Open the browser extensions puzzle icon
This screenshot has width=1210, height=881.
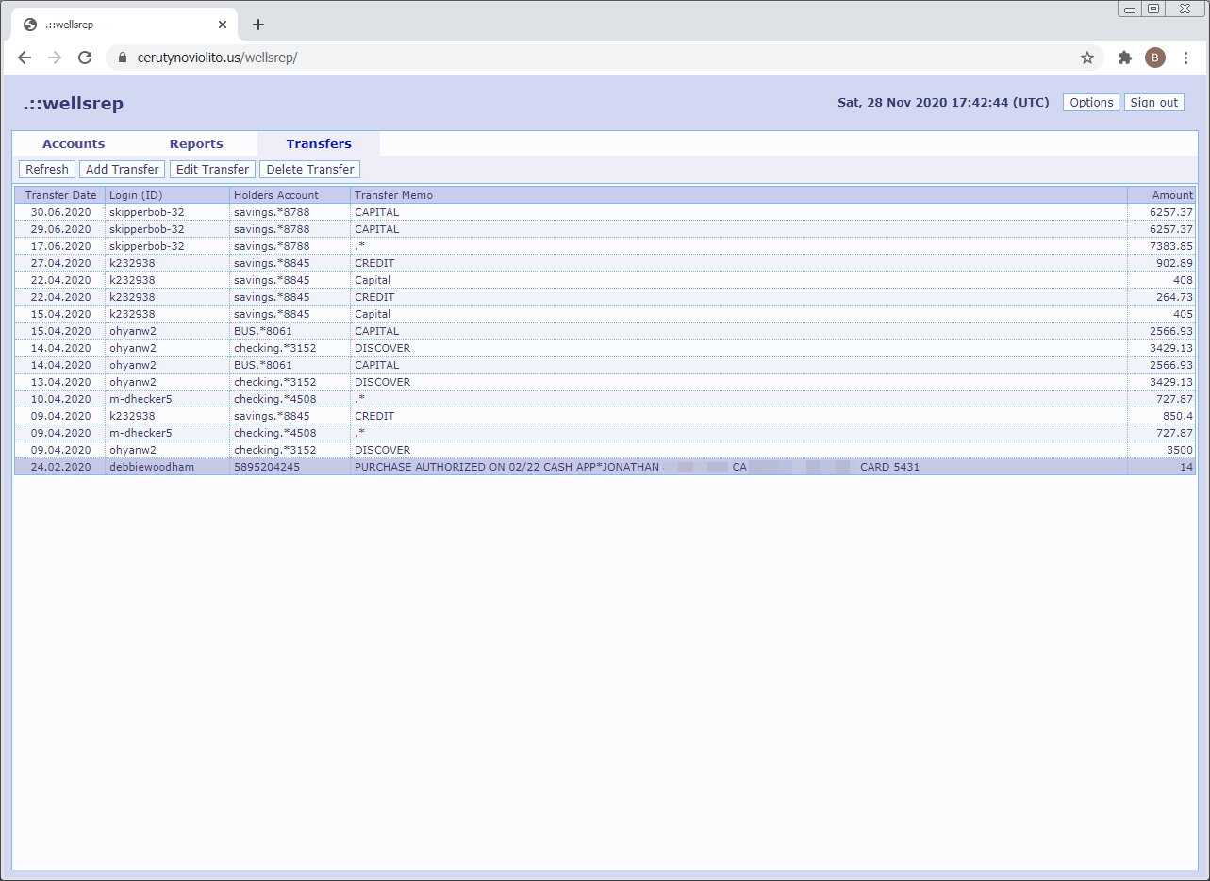pyautogui.click(x=1124, y=58)
